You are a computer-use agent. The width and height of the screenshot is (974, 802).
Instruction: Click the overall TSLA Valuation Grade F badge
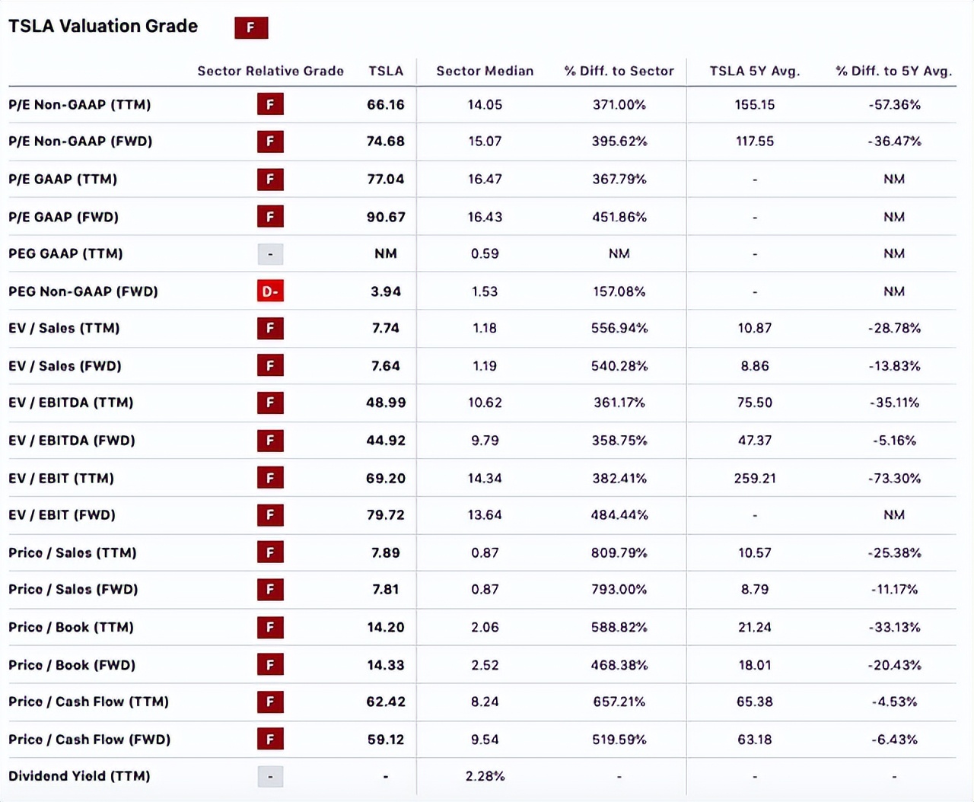coord(251,28)
